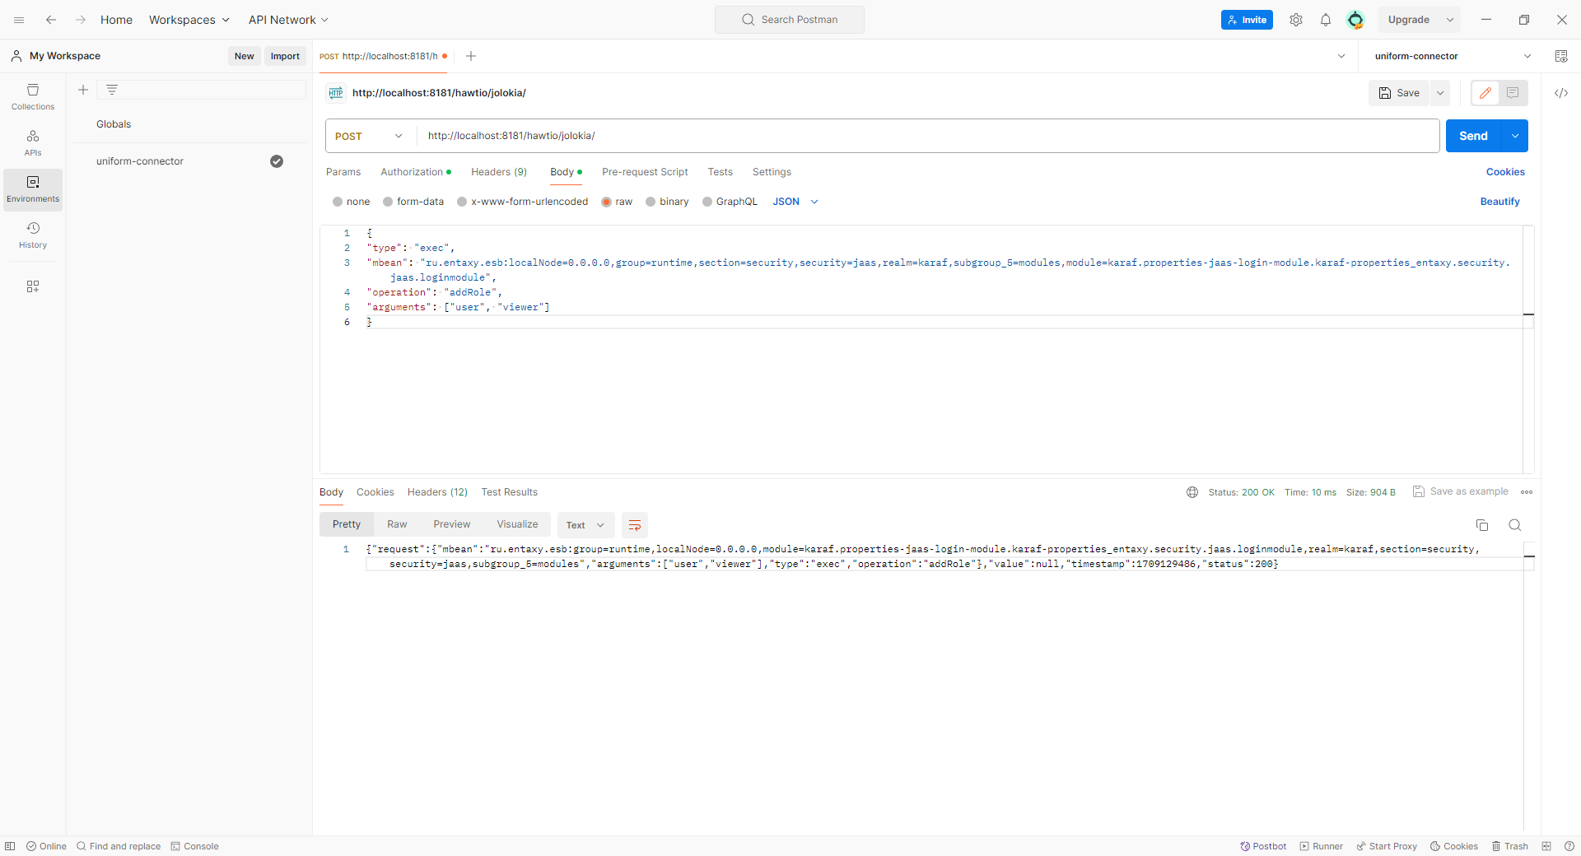Open the Collections sidebar panel
Image resolution: width=1581 pixels, height=856 pixels.
(x=33, y=96)
